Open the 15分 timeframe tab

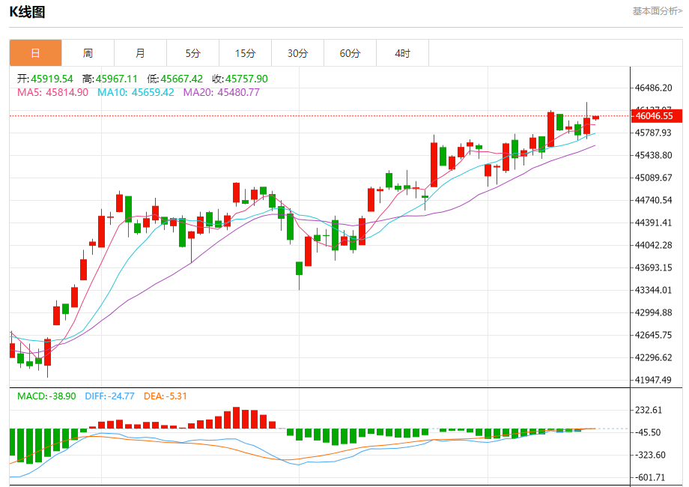tap(245, 53)
